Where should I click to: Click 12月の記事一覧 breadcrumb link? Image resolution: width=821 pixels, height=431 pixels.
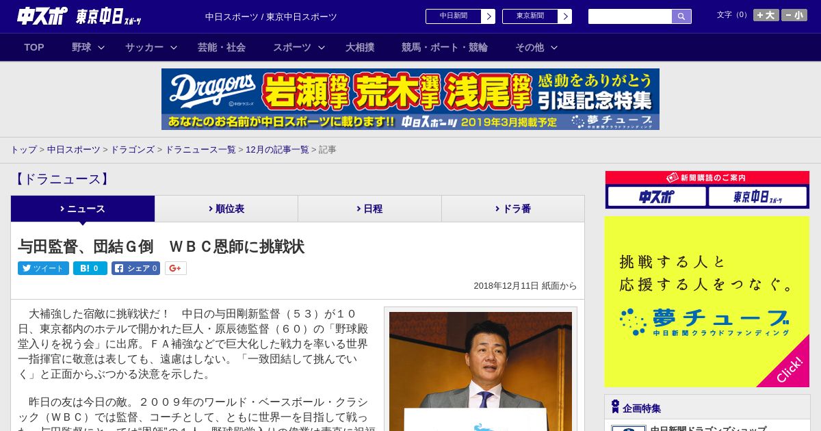coord(277,149)
